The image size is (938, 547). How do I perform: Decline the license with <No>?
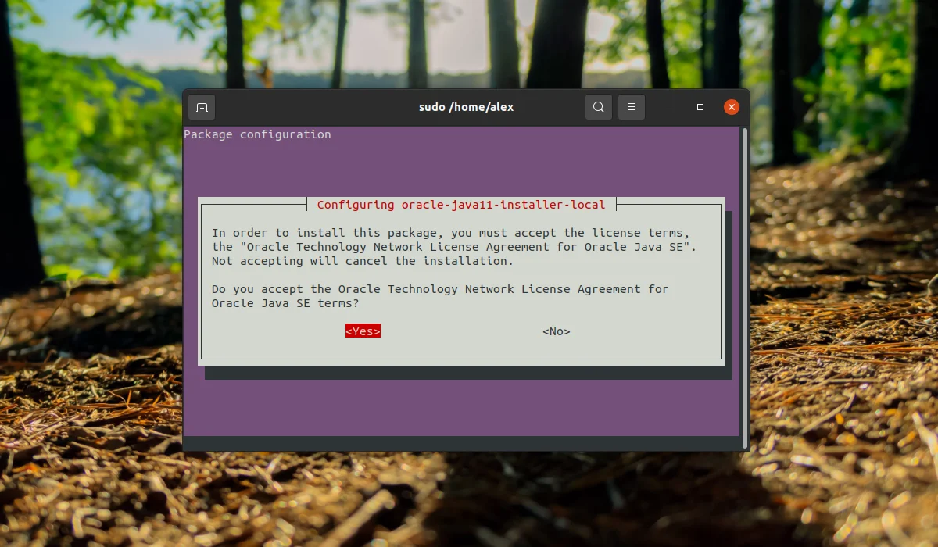[557, 331]
